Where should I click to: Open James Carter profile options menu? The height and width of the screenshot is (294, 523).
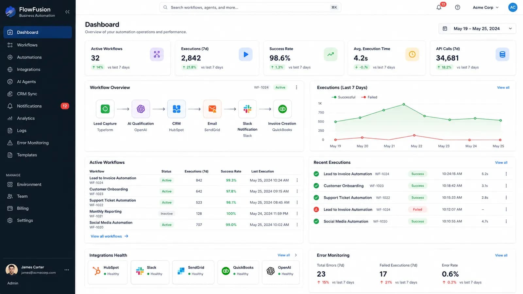coord(67,270)
